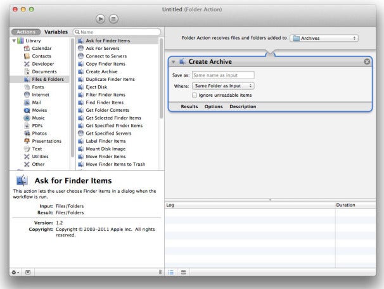This screenshot has height=289, width=384.
Task: Select the Other category icon
Action: click(x=27, y=164)
